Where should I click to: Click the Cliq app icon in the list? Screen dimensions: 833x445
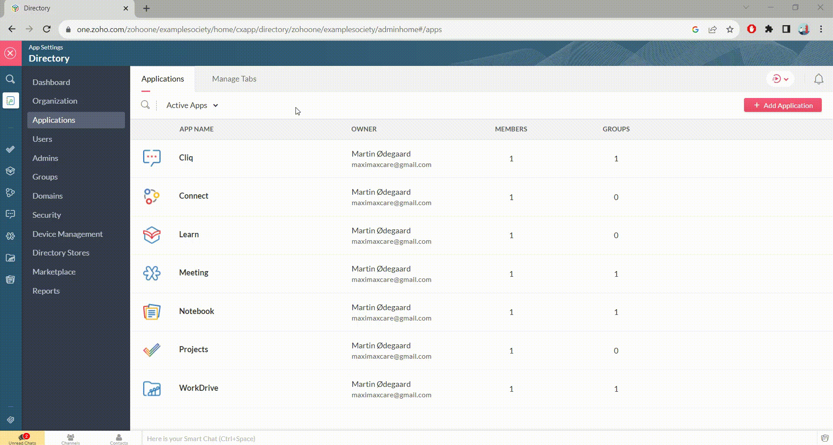152,158
